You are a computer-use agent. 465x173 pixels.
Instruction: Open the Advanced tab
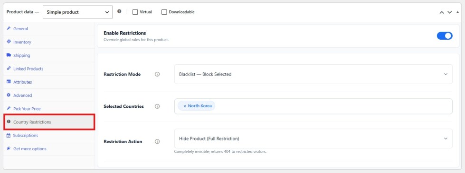[49, 95]
